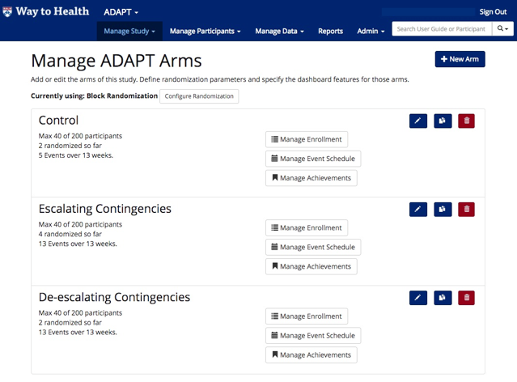
Task: Edit the De-escalating Contingencies arm pencil icon
Action: 418,298
